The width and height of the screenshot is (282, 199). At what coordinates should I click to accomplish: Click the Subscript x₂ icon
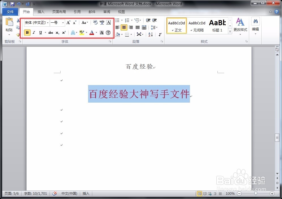57,33
